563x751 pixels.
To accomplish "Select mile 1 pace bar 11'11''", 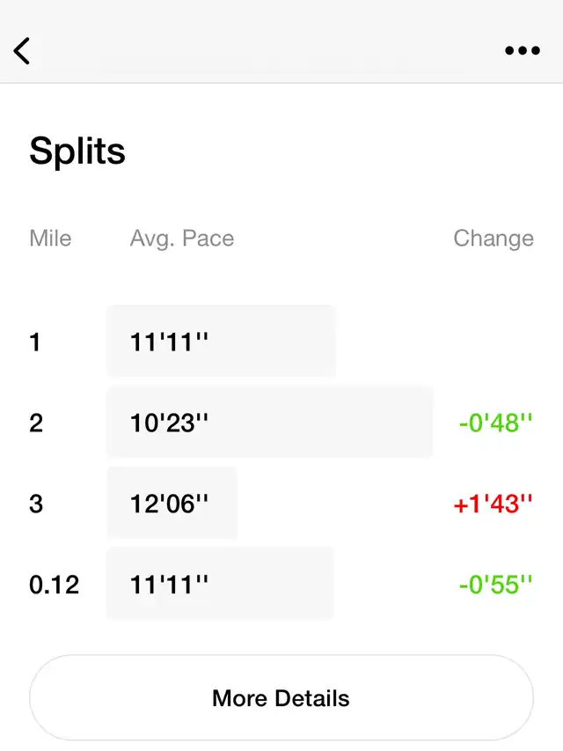I will pyautogui.click(x=221, y=341).
